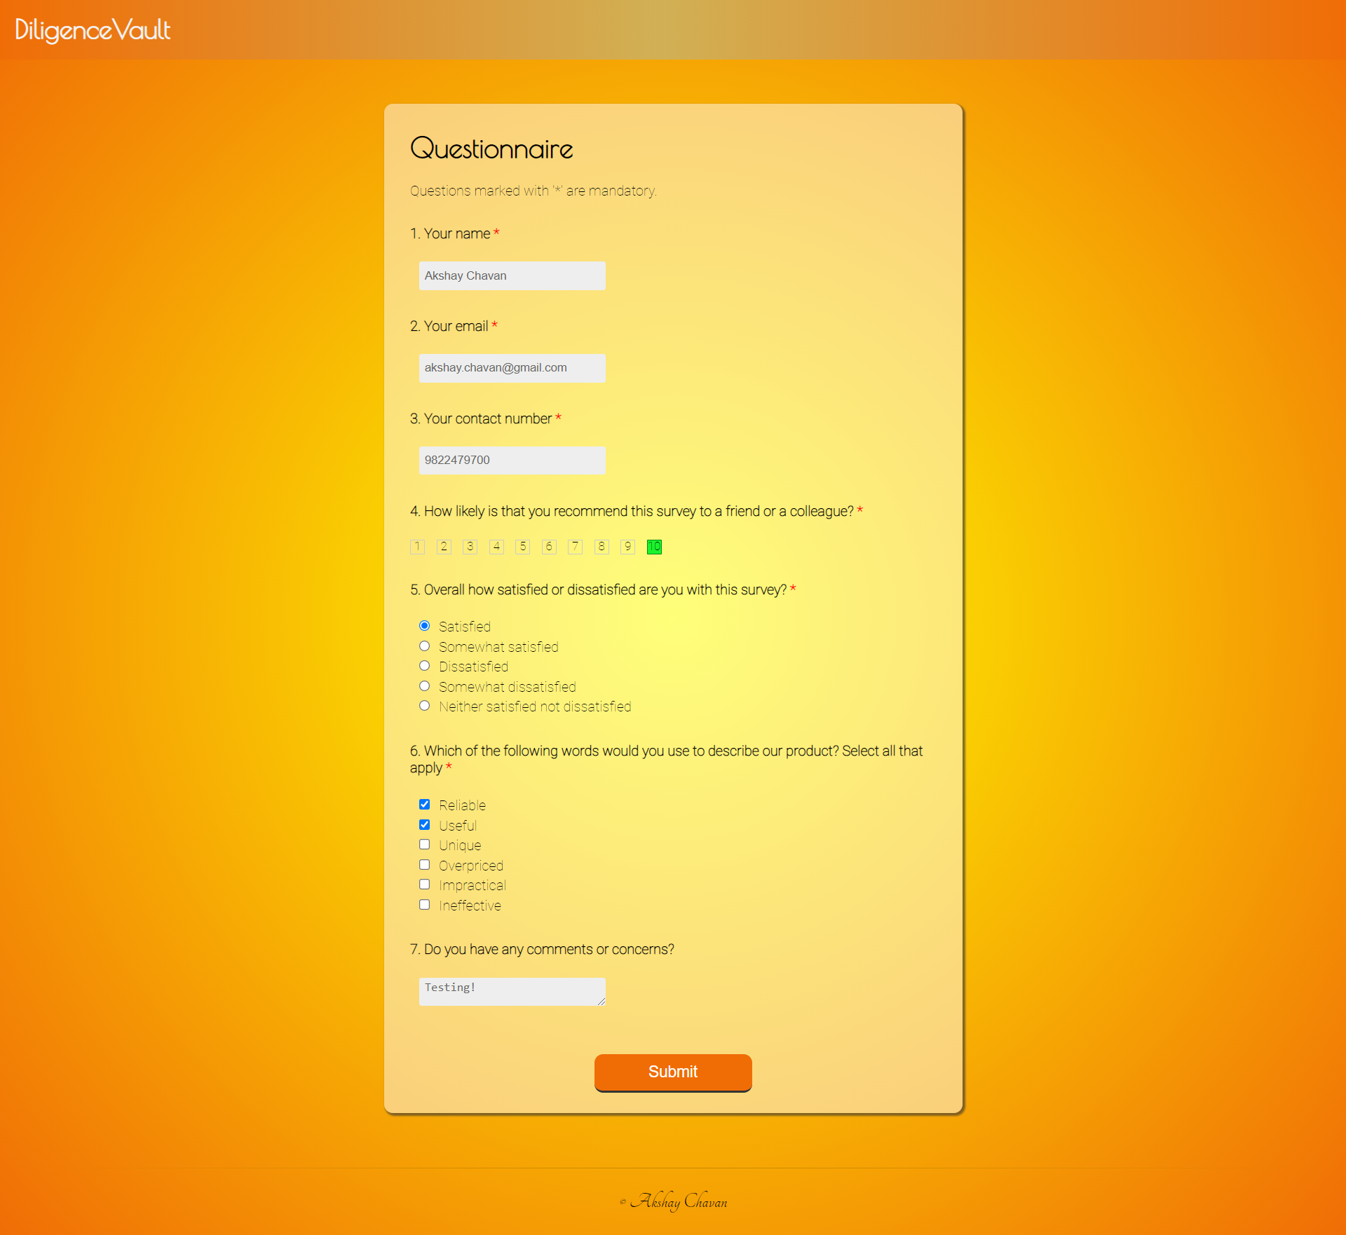Click the Your name input field
The image size is (1346, 1235).
tap(512, 275)
